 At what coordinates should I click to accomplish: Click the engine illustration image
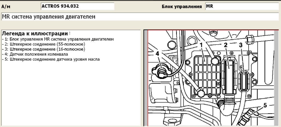pyautogui.click(x=211, y=78)
